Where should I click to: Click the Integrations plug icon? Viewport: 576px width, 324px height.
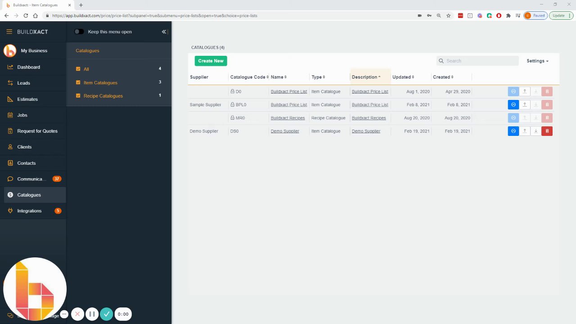tap(10, 211)
